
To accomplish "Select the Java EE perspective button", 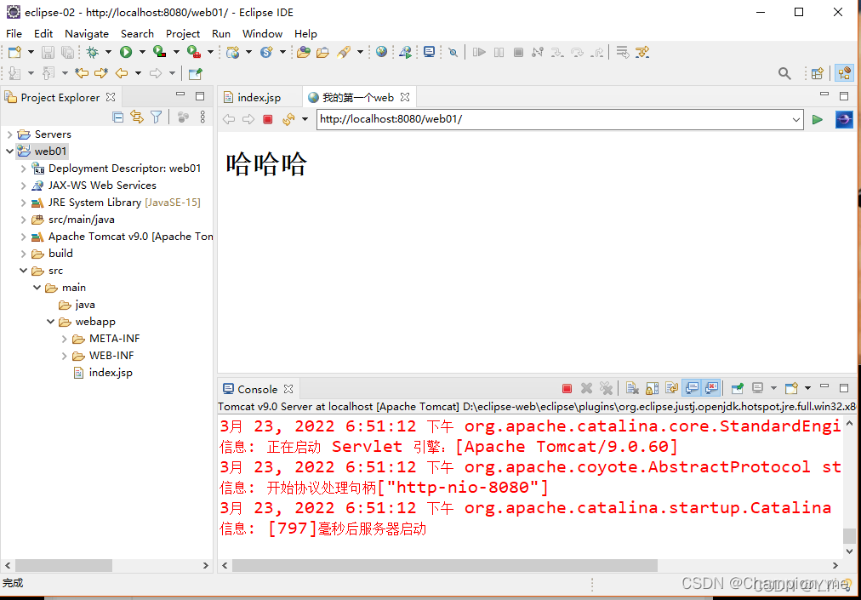I will click(x=845, y=72).
